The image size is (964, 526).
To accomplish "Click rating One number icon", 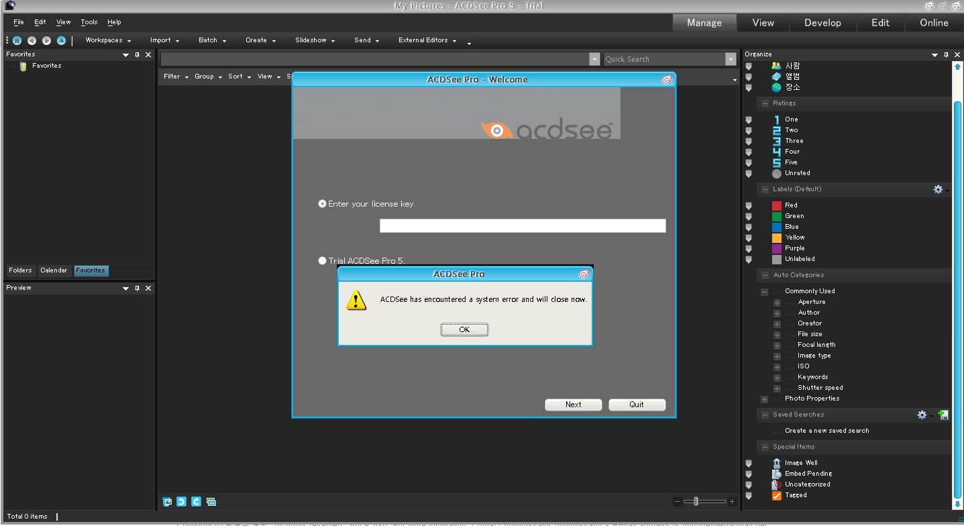I will click(777, 119).
